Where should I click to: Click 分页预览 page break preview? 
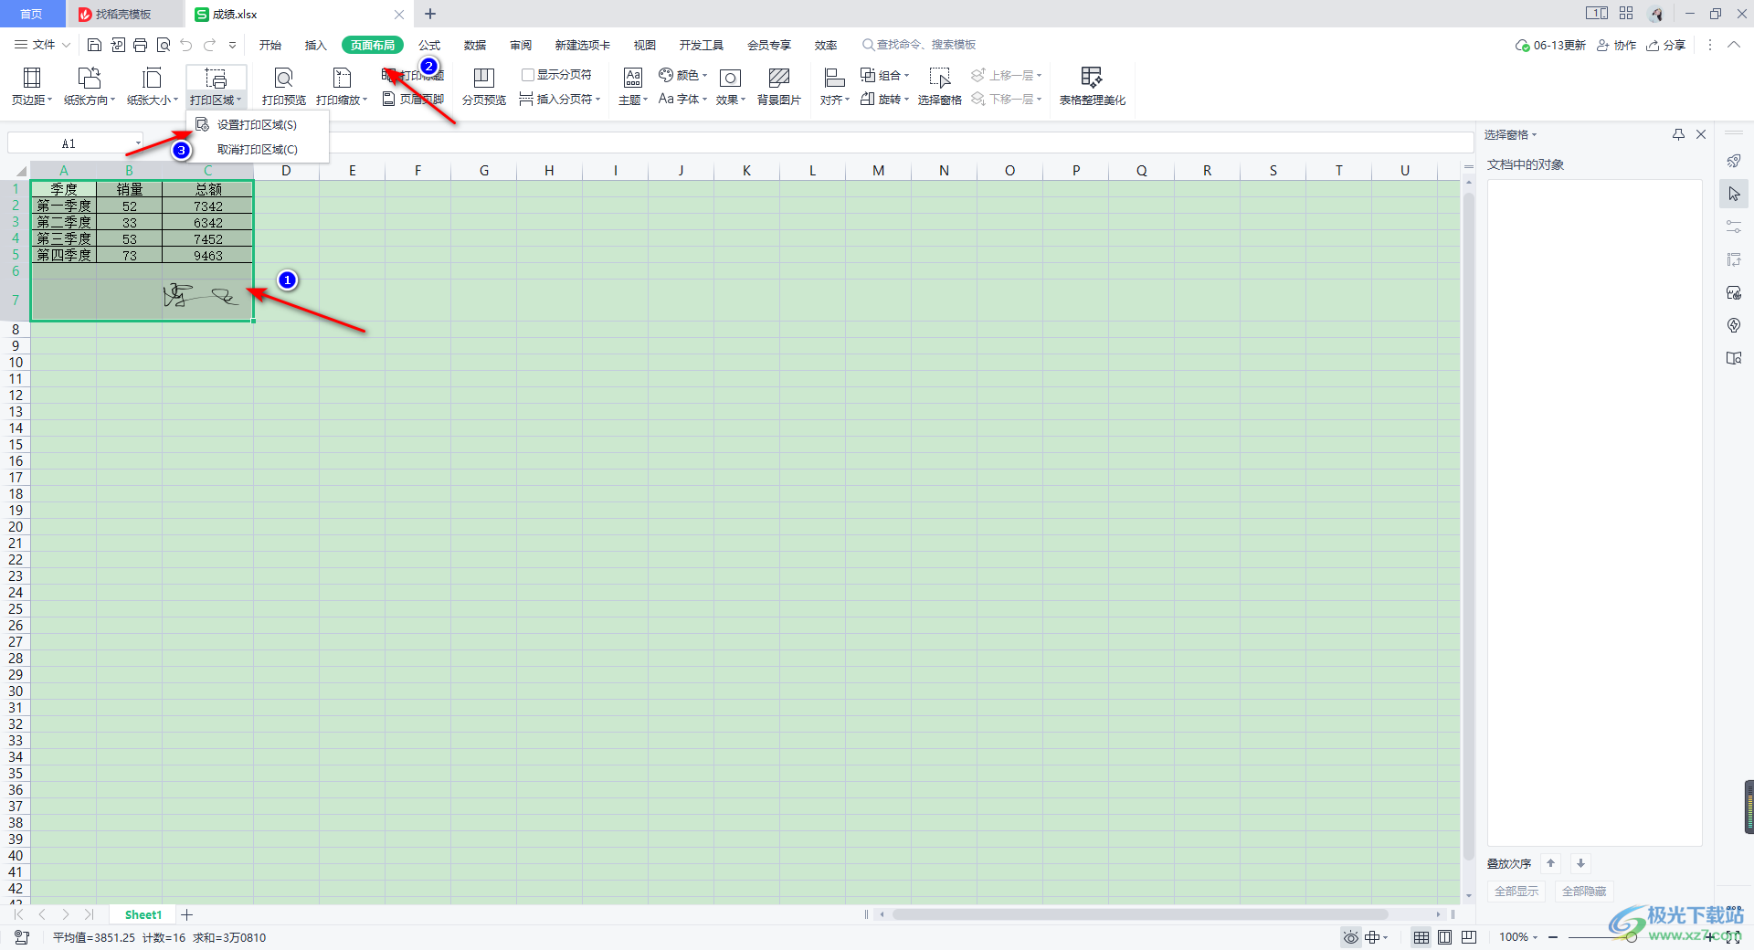coord(484,87)
